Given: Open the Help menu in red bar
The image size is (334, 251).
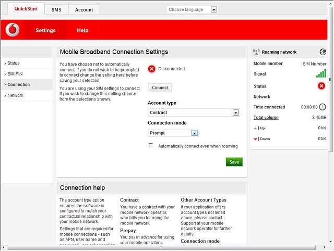Looking at the screenshot, I should point(82,30).
